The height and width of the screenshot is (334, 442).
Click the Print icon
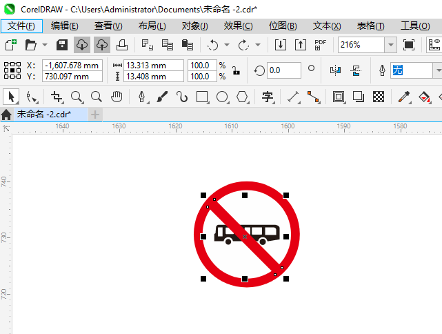click(122, 45)
